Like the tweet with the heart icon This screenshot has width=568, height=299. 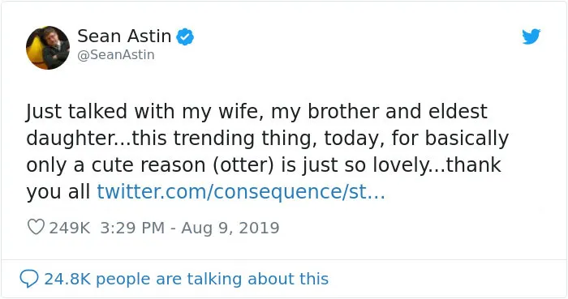click(x=36, y=227)
